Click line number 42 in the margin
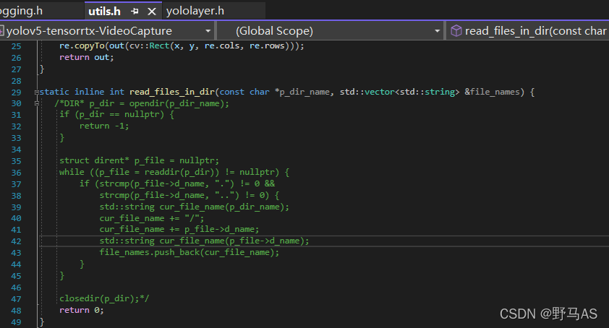The height and width of the screenshot is (328, 609). click(x=17, y=241)
